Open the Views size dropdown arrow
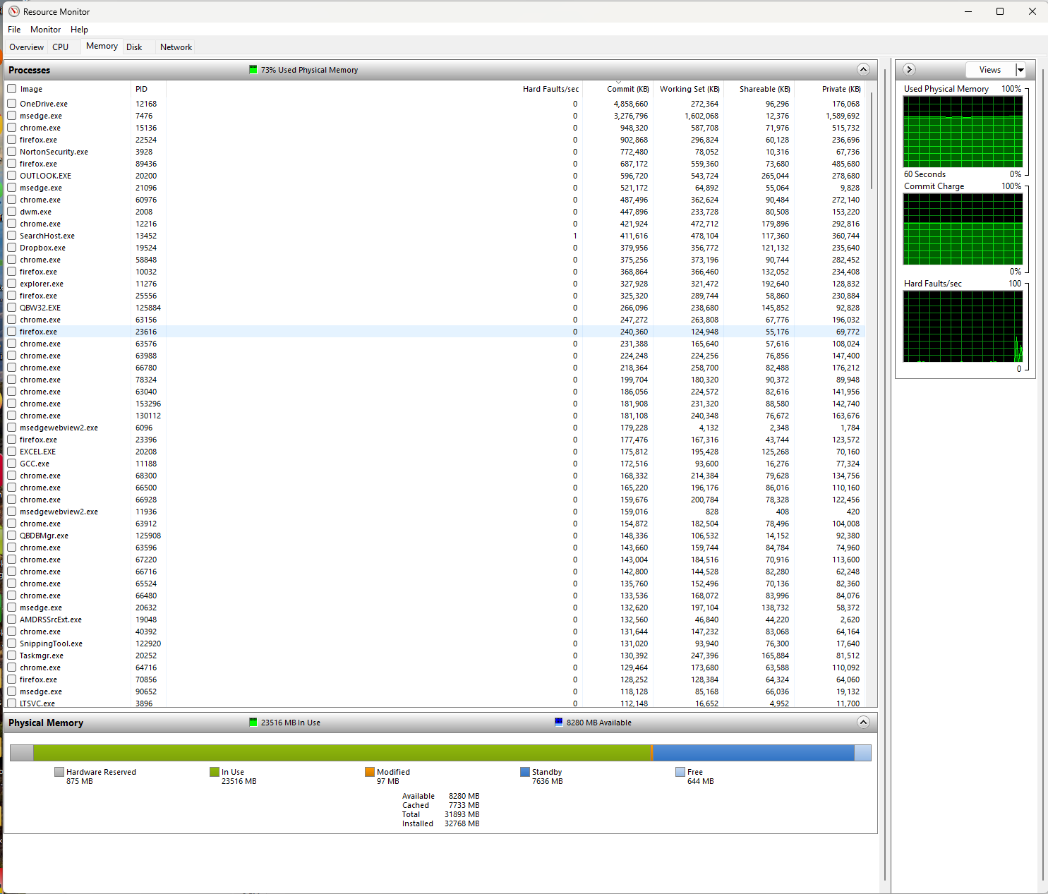1048x894 pixels. click(1020, 69)
